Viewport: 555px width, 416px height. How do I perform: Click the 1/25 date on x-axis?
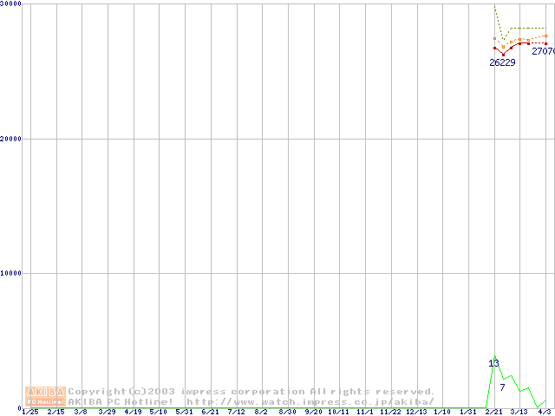pos(29,412)
